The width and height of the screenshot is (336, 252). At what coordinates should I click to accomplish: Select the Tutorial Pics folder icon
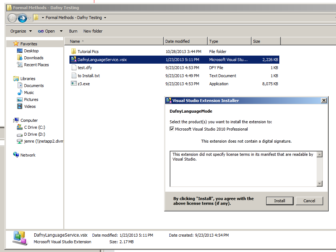73,51
